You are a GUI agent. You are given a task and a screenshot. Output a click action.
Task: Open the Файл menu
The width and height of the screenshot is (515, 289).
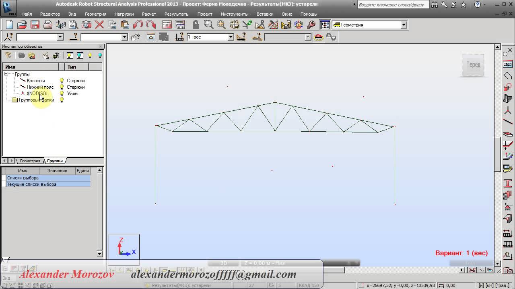27,14
